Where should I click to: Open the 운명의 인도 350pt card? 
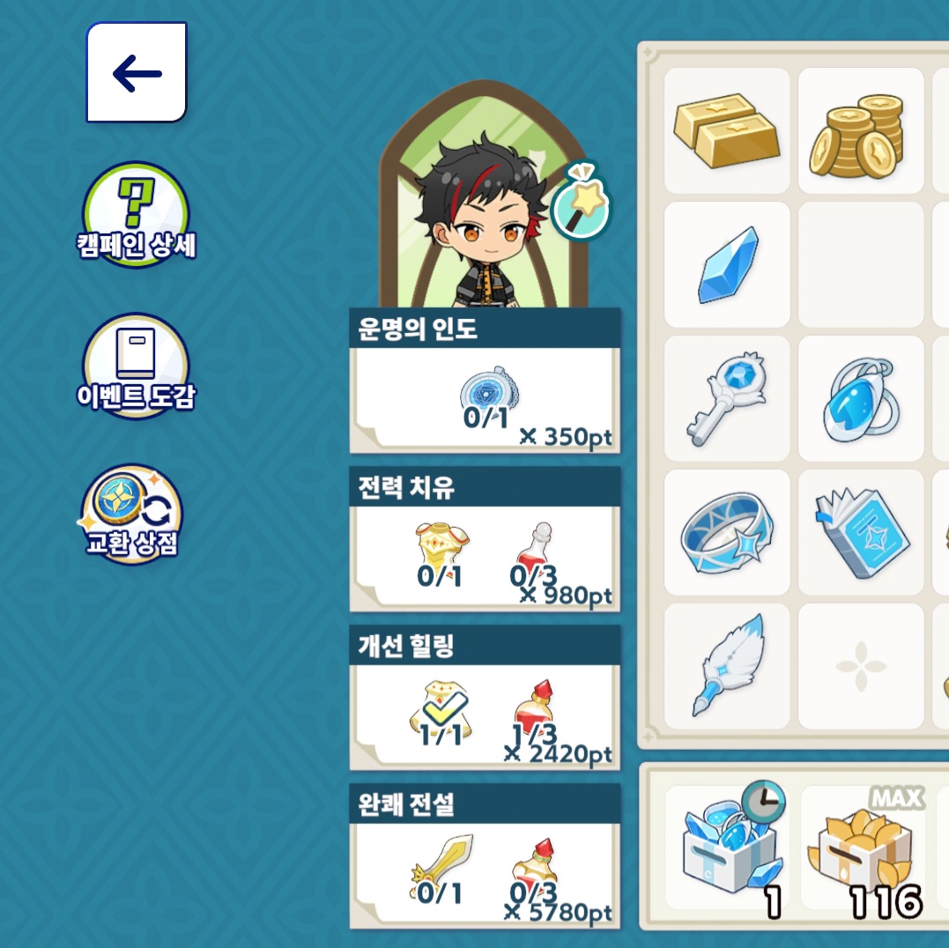(x=485, y=381)
